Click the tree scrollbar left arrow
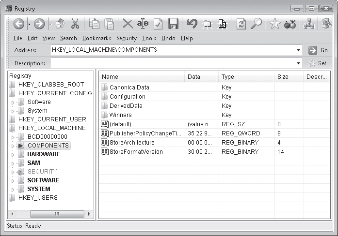Viewport: 338px width, 236px height. [12, 214]
